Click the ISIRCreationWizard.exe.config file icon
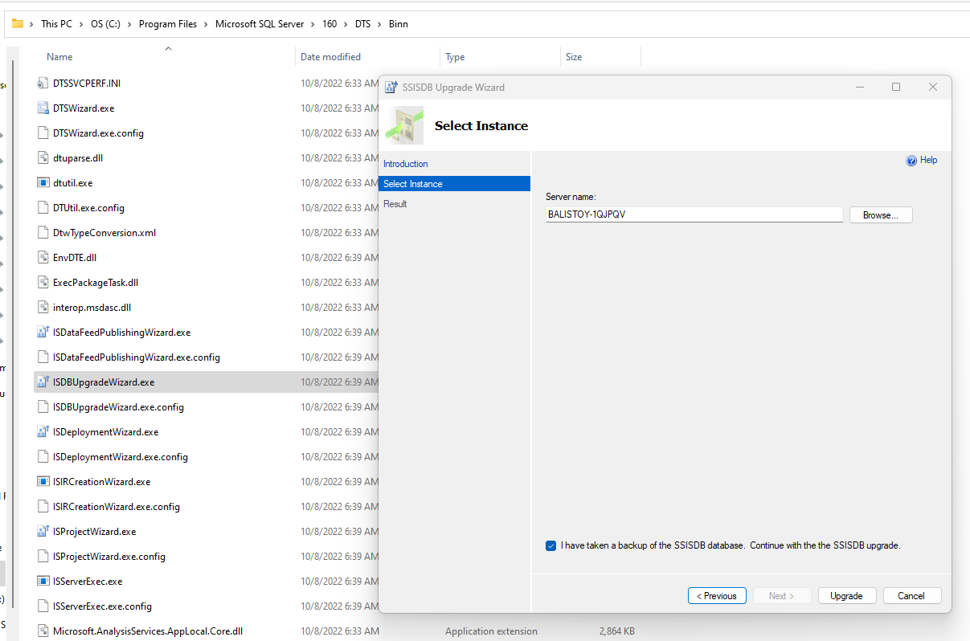 43,506
